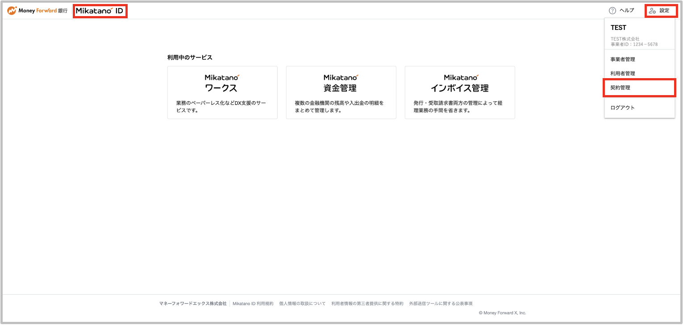The height and width of the screenshot is (325, 683).
Task: Select the Mikatano ワークス service card
Action: (x=222, y=92)
